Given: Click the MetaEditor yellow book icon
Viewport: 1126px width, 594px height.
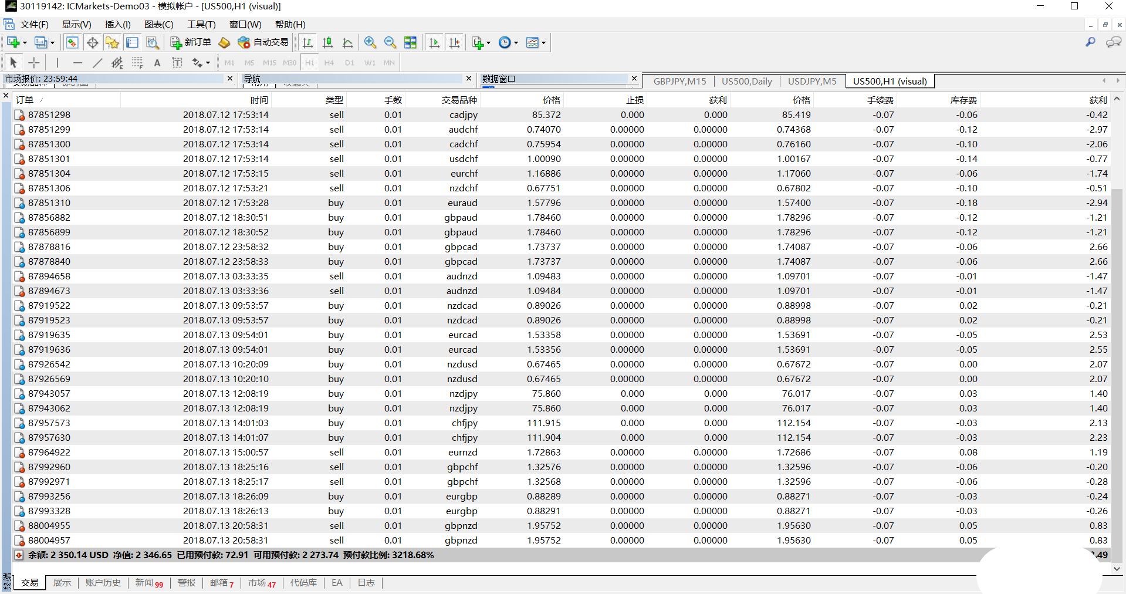Looking at the screenshot, I should click(x=224, y=42).
